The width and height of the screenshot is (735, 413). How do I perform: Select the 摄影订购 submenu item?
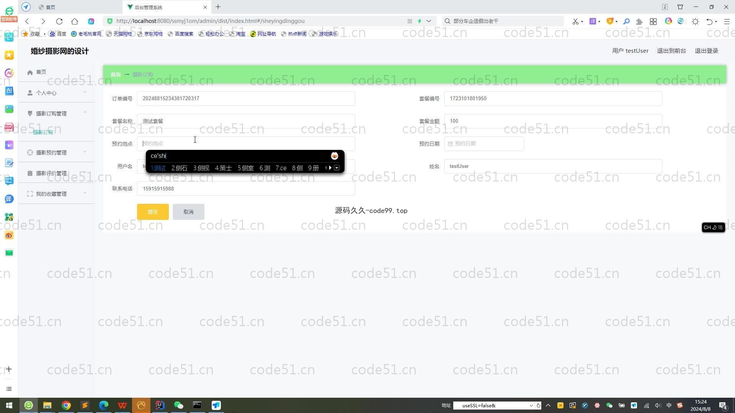click(x=43, y=132)
